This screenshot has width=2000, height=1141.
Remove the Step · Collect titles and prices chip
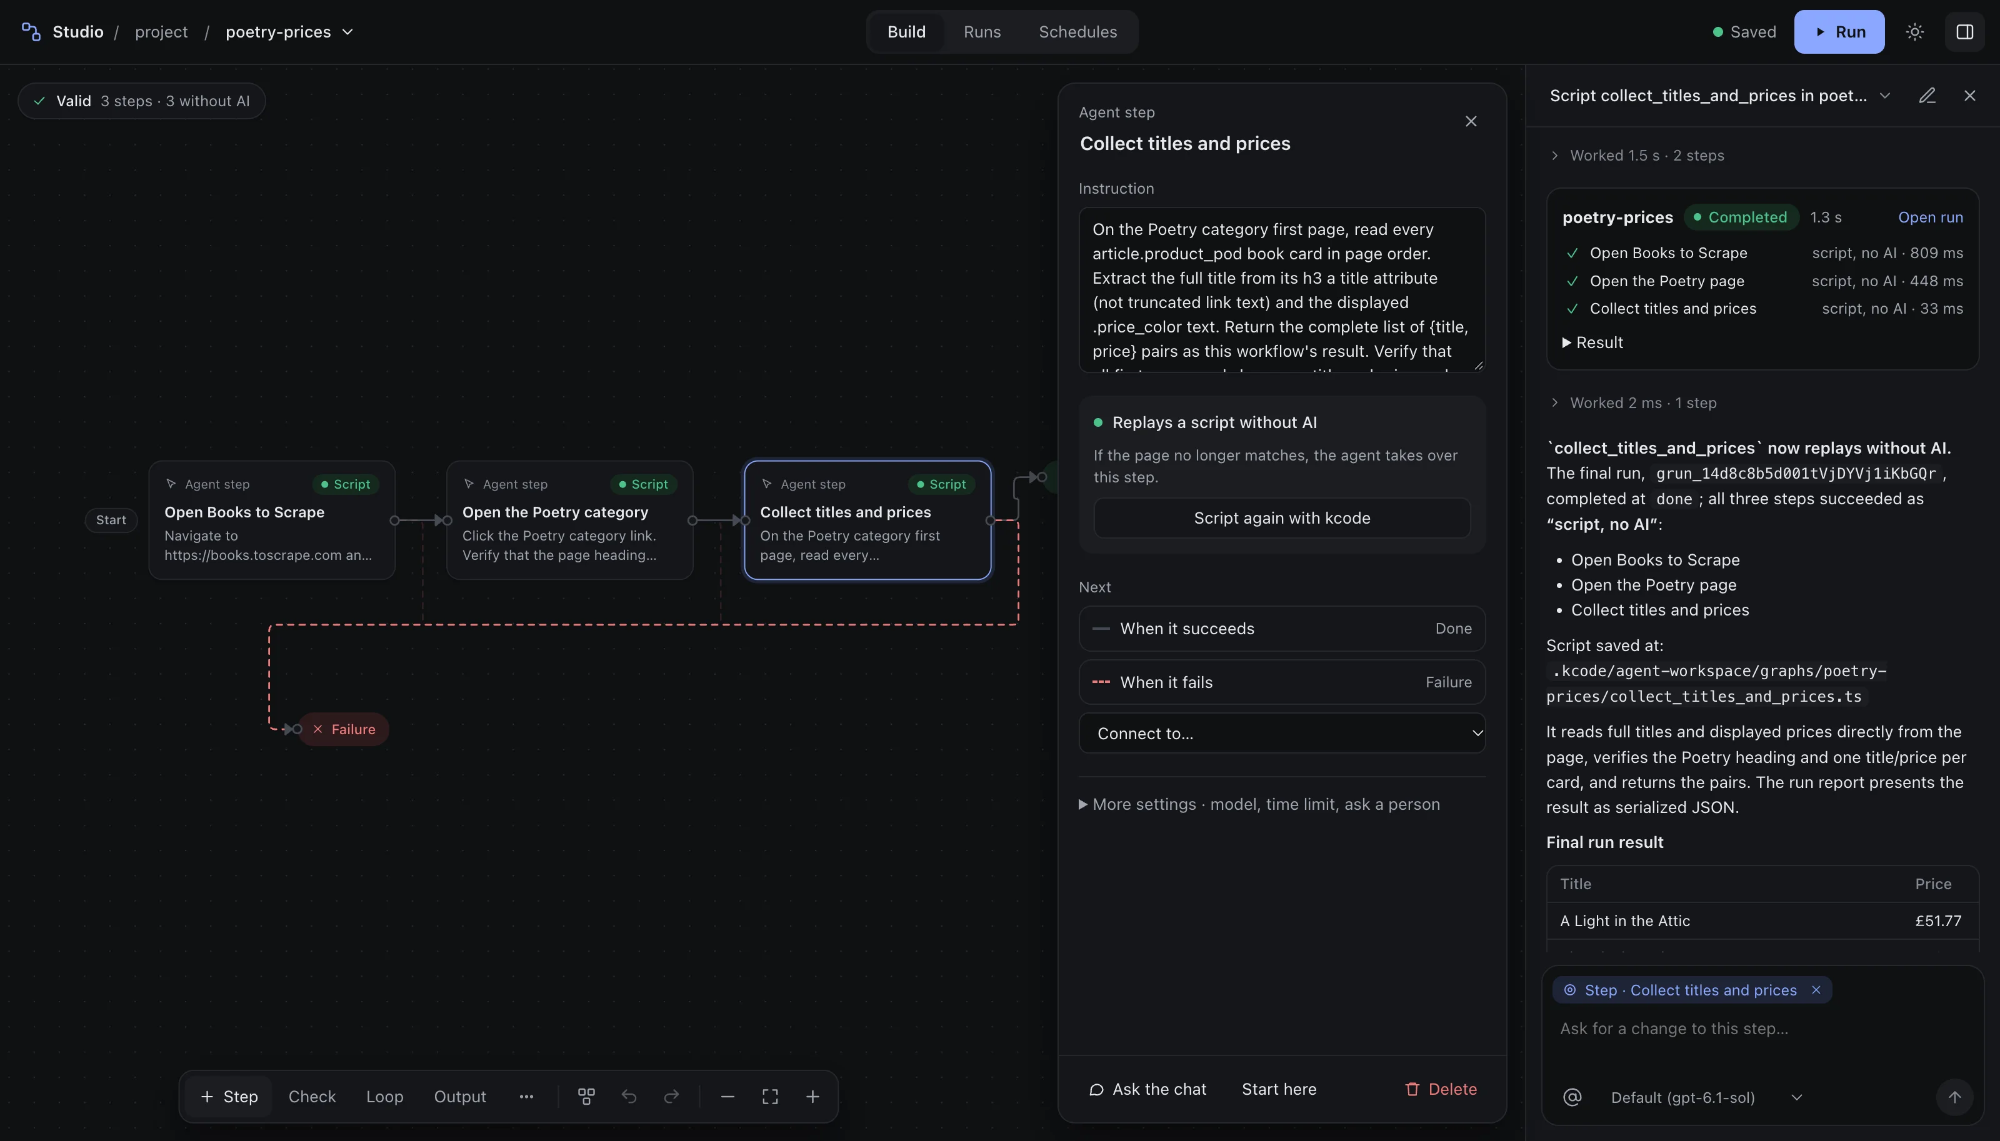click(1816, 990)
